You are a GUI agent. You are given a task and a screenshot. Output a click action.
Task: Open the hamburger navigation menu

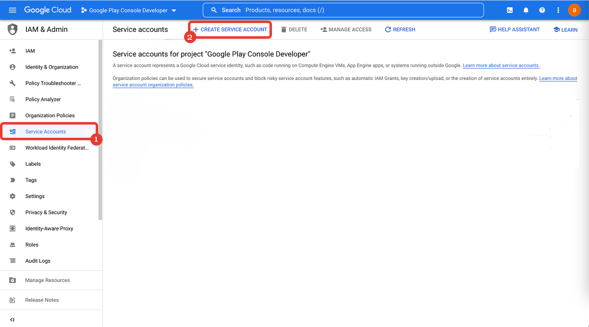[13, 10]
